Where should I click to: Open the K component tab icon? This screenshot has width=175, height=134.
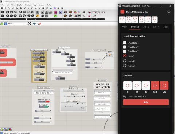[x=43, y=8]
